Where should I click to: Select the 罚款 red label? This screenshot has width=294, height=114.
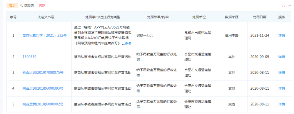(42, 6)
